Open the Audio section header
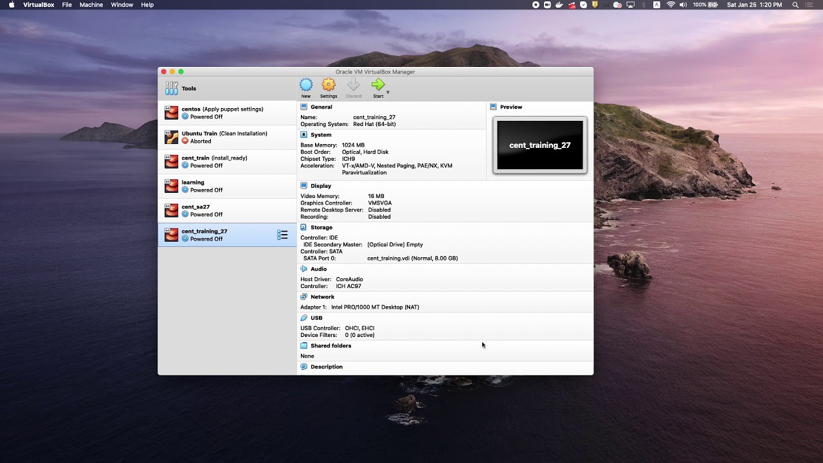 pyautogui.click(x=318, y=269)
